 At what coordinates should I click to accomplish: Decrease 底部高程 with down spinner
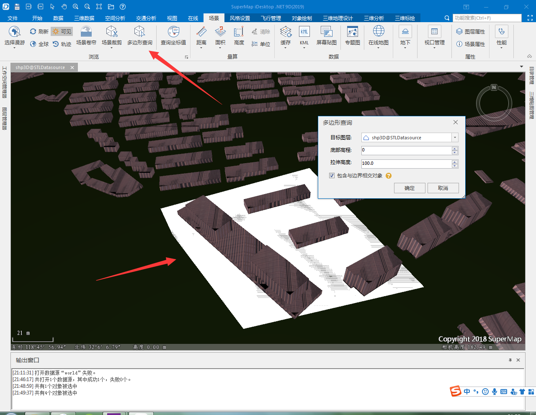(455, 152)
